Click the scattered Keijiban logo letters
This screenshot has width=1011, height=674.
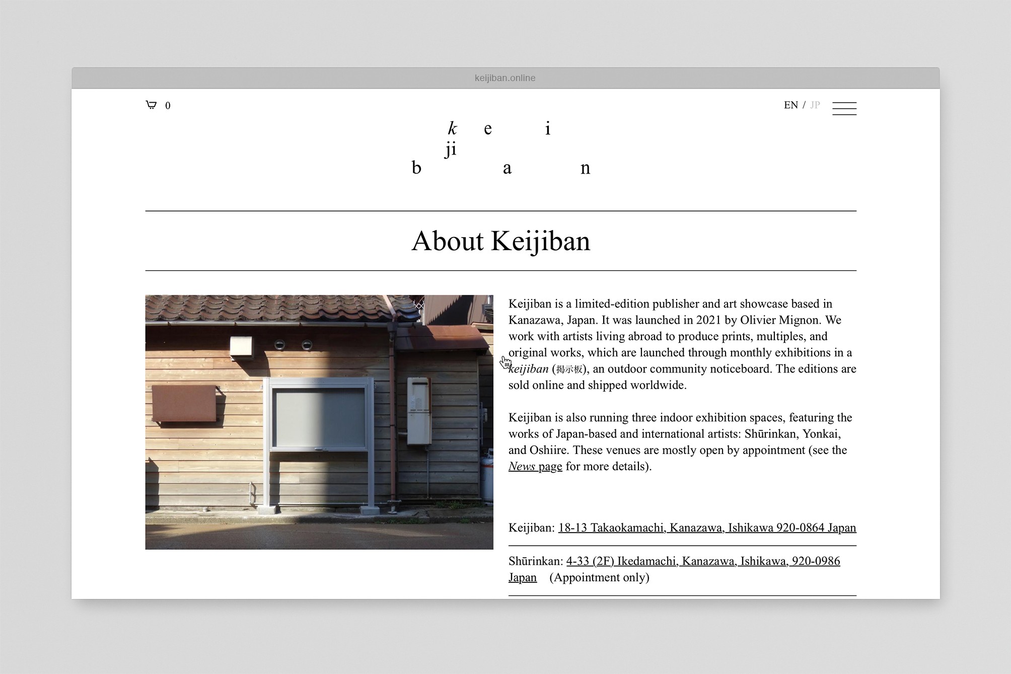click(501, 148)
